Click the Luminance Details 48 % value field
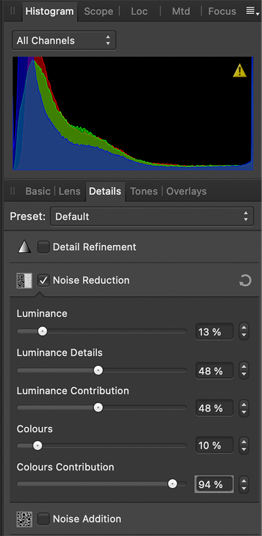Viewport: 262px width, 536px height. tap(214, 370)
